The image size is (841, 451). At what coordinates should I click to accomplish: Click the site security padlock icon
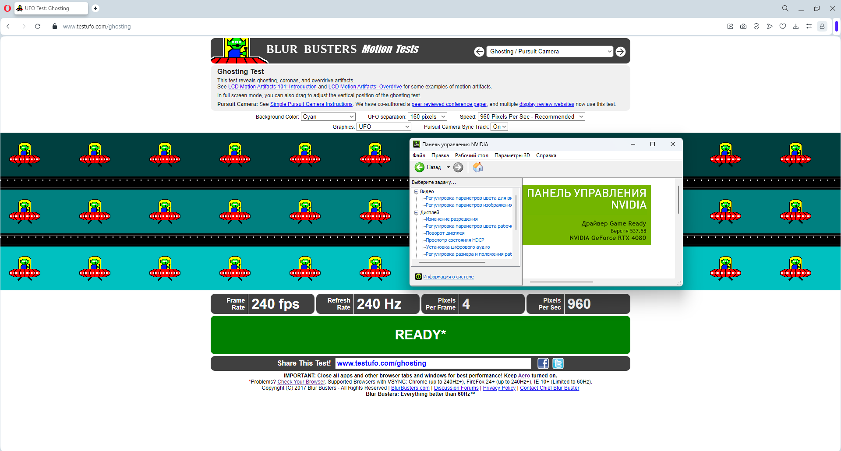click(55, 26)
